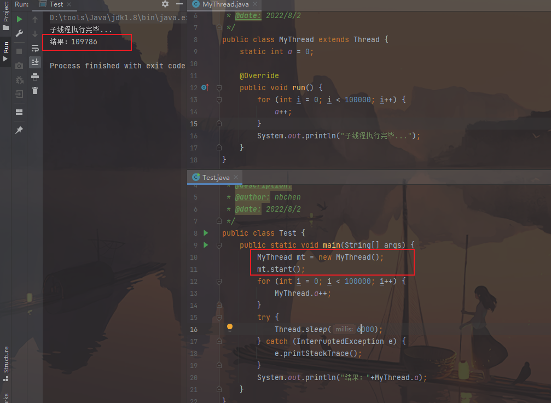Close the Test.java editor tab
This screenshot has width=551, height=403.
[236, 178]
